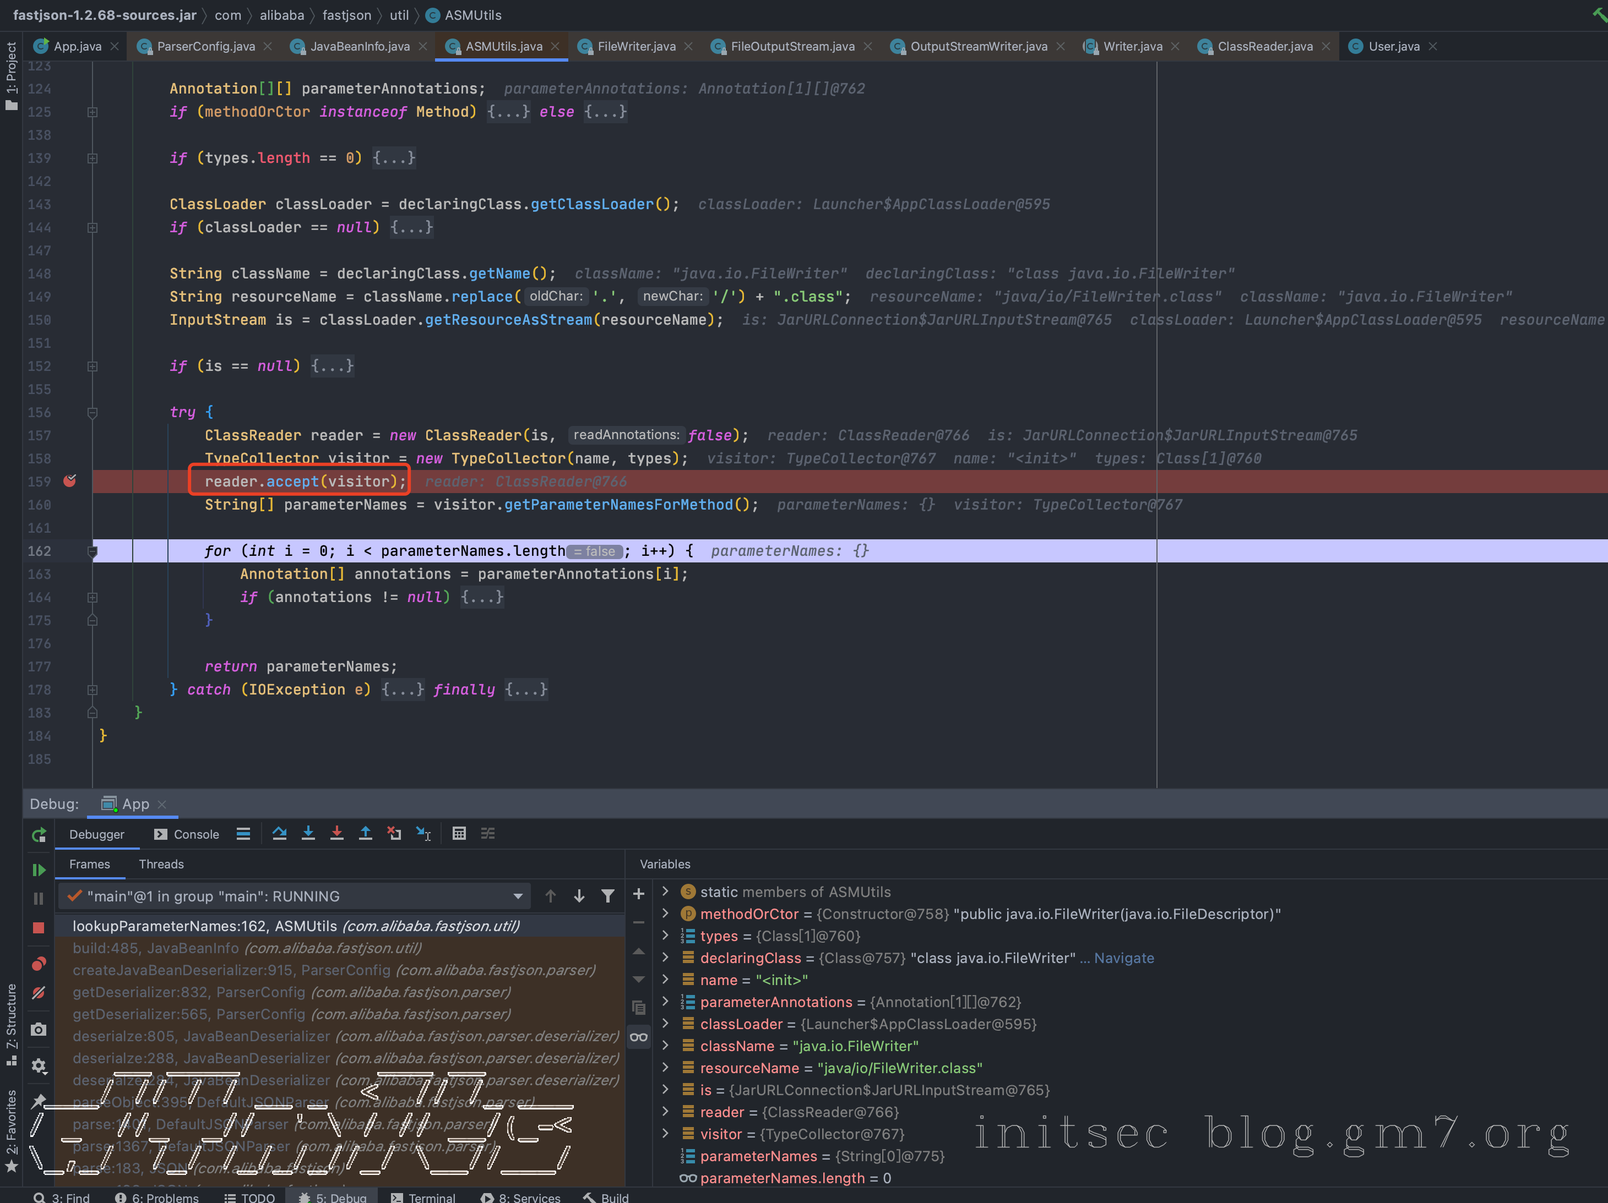Open the Threads tab in debugger
1608x1203 pixels.
point(161,864)
